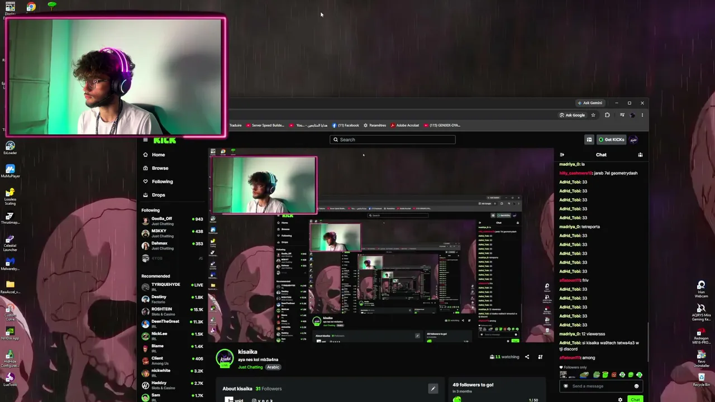
Task: Open the Chrome extensions puzzle icon
Action: [607, 115]
